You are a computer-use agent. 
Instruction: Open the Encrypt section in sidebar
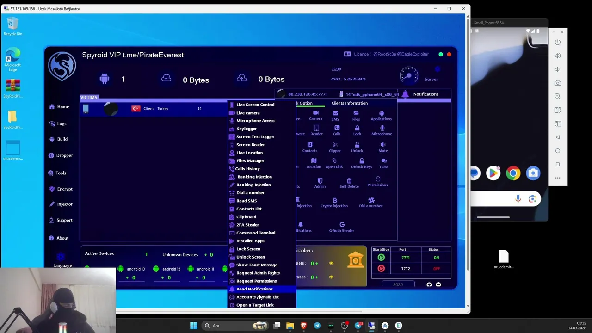tap(61, 189)
